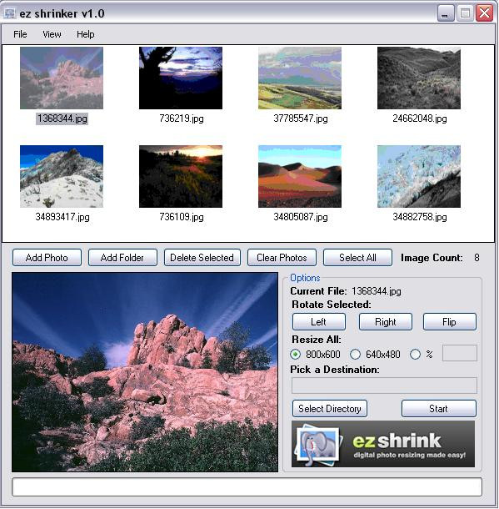Select the 34893417.jpg snowy mountain thumbnail

[x=62, y=177]
